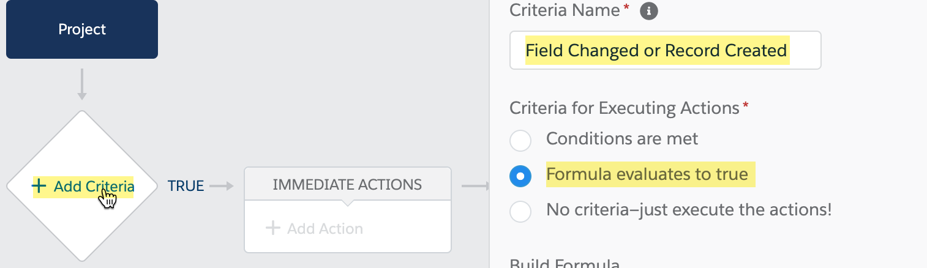927x268 pixels.
Task: Click the arrow right of Immediate Actions box
Action: click(x=475, y=186)
